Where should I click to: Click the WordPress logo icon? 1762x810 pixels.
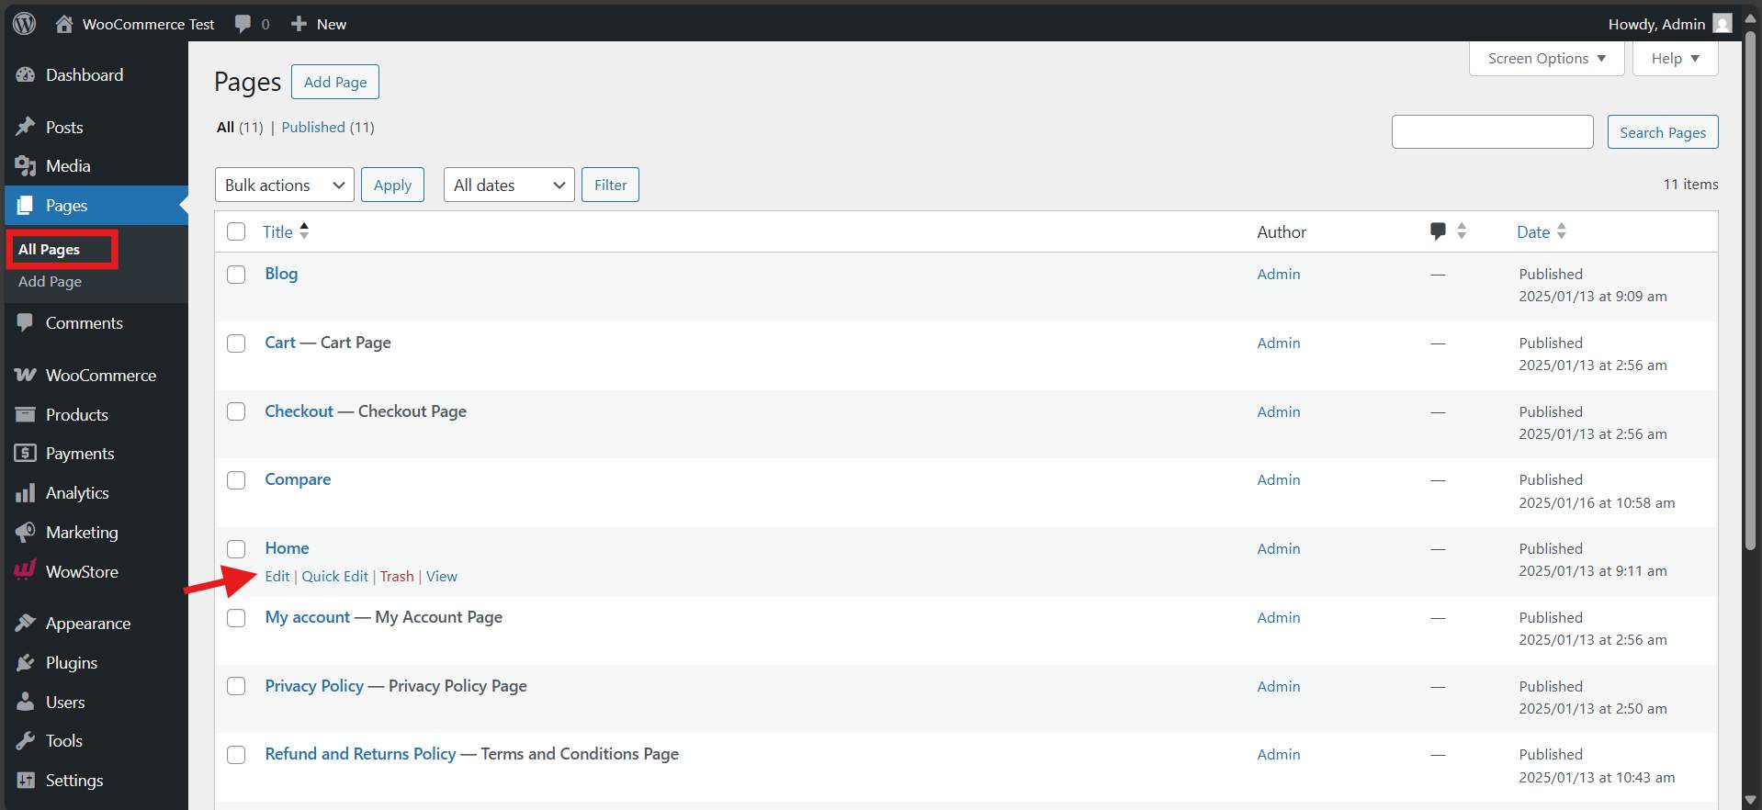[x=25, y=24]
